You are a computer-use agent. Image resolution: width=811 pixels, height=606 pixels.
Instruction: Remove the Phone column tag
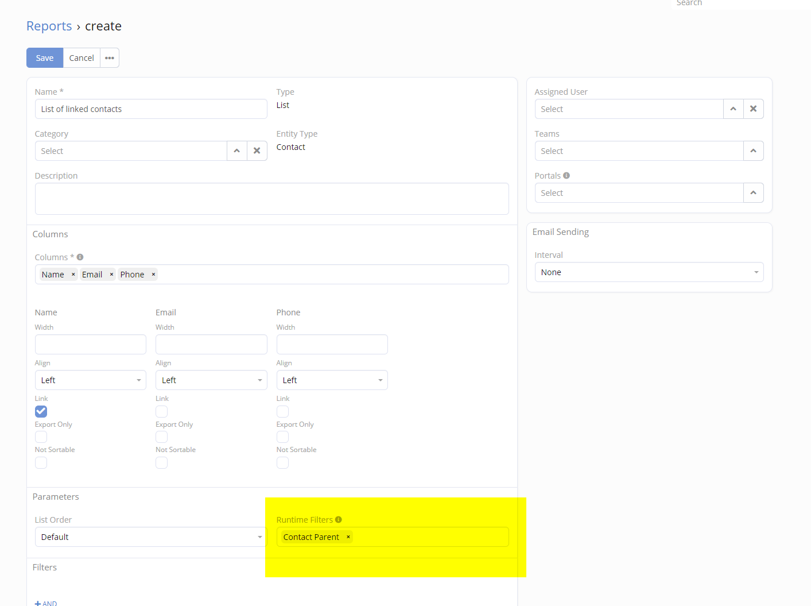pos(153,275)
